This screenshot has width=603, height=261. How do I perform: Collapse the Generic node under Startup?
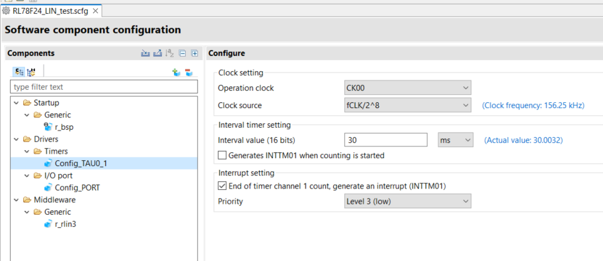coord(26,115)
